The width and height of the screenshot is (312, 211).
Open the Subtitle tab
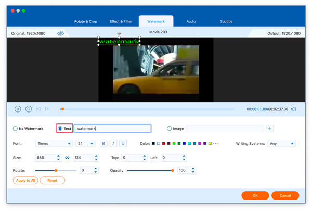(x=226, y=21)
